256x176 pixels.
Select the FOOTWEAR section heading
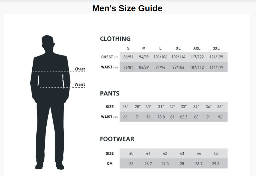[117, 139]
